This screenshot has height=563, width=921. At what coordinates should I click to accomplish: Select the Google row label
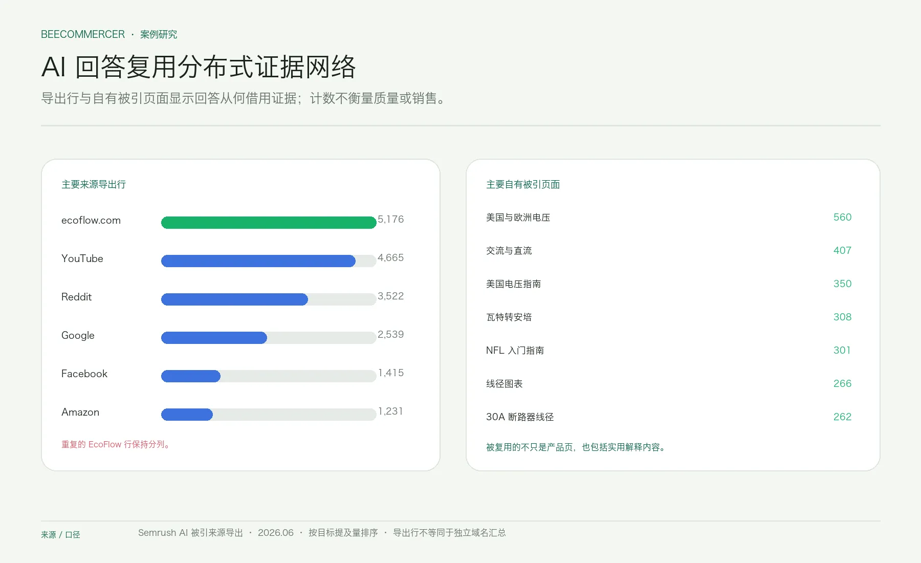coord(78,335)
